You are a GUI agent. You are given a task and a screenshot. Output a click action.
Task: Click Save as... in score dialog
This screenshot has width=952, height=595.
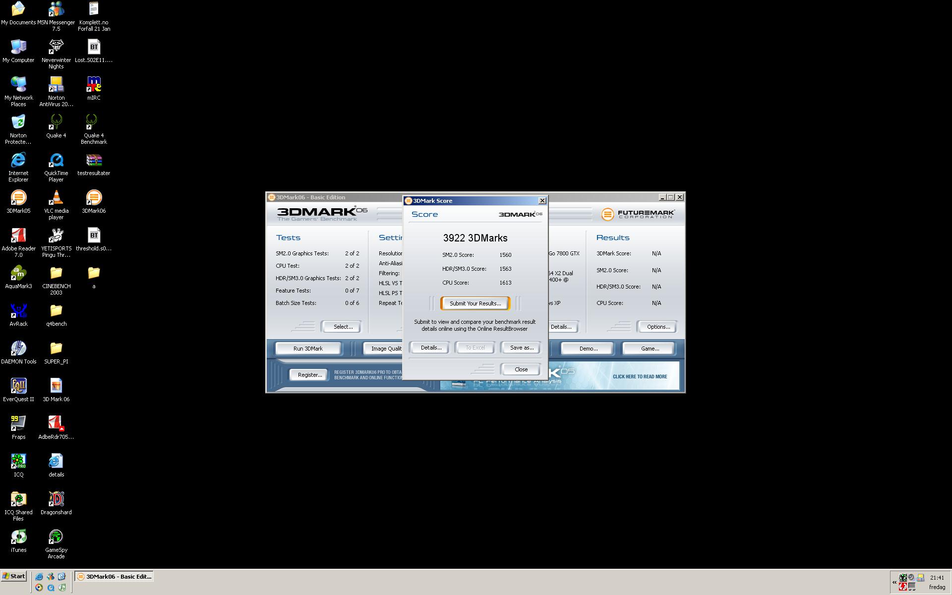(x=521, y=348)
